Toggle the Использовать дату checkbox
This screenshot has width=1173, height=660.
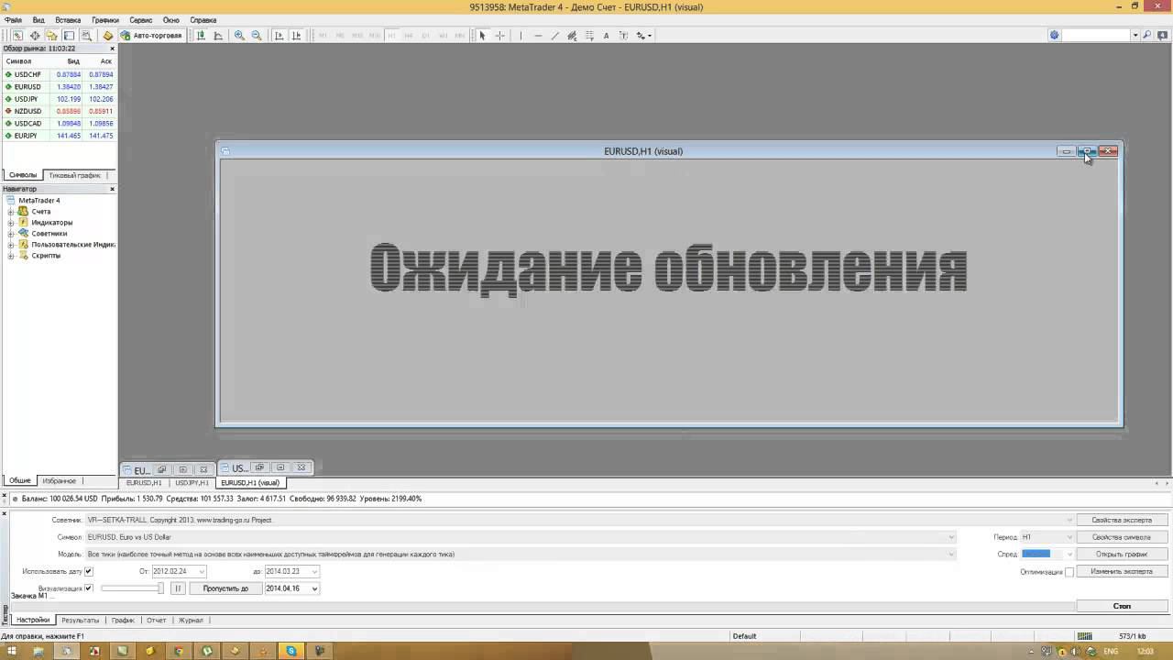[89, 571]
